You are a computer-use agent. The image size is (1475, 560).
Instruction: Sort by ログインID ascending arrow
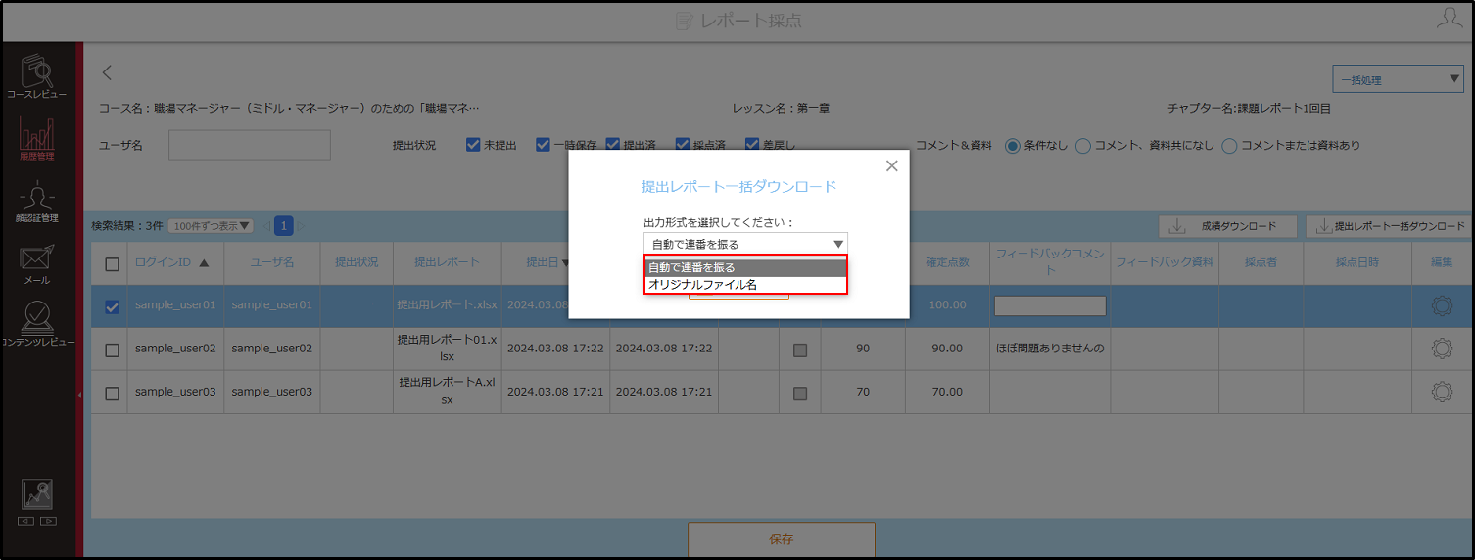coord(204,262)
